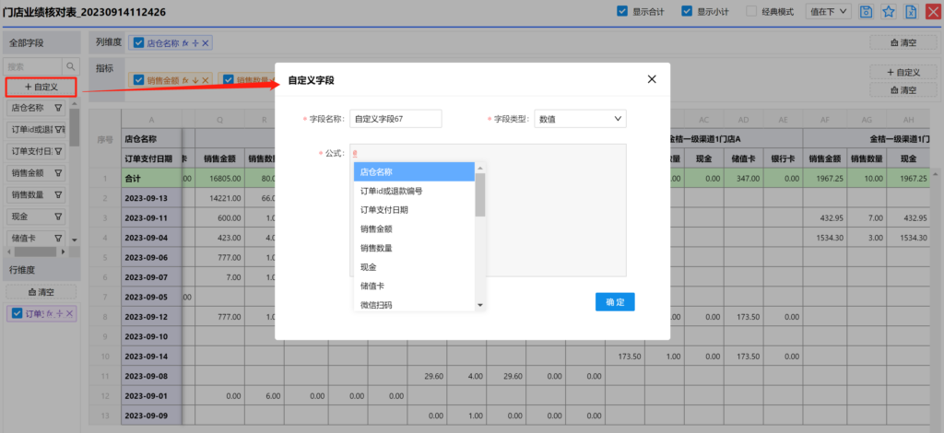Choose 现金 from formula suggestion list
This screenshot has height=433, width=944.
point(414,267)
